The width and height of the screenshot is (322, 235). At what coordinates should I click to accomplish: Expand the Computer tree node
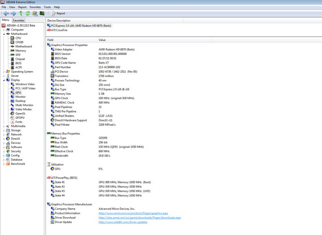click(4, 30)
